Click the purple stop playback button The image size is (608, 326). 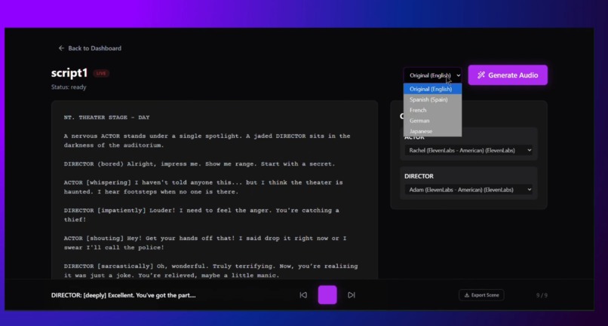[327, 294]
